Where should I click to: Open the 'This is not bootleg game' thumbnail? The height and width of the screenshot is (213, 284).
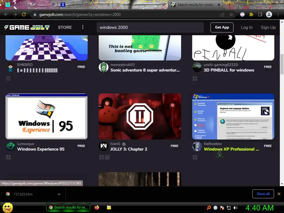click(140, 48)
